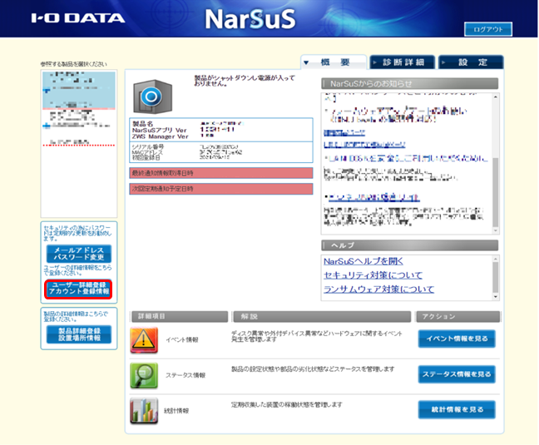Click the help panel scroll-up arrow

496,259
